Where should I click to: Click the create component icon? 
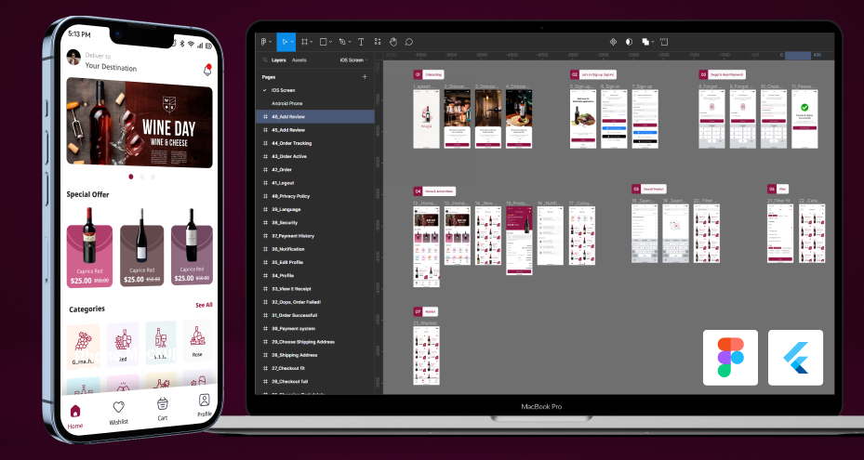(x=613, y=42)
